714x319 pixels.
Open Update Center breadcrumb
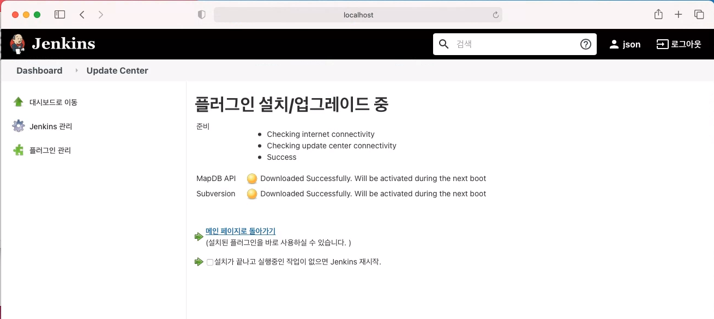point(117,70)
